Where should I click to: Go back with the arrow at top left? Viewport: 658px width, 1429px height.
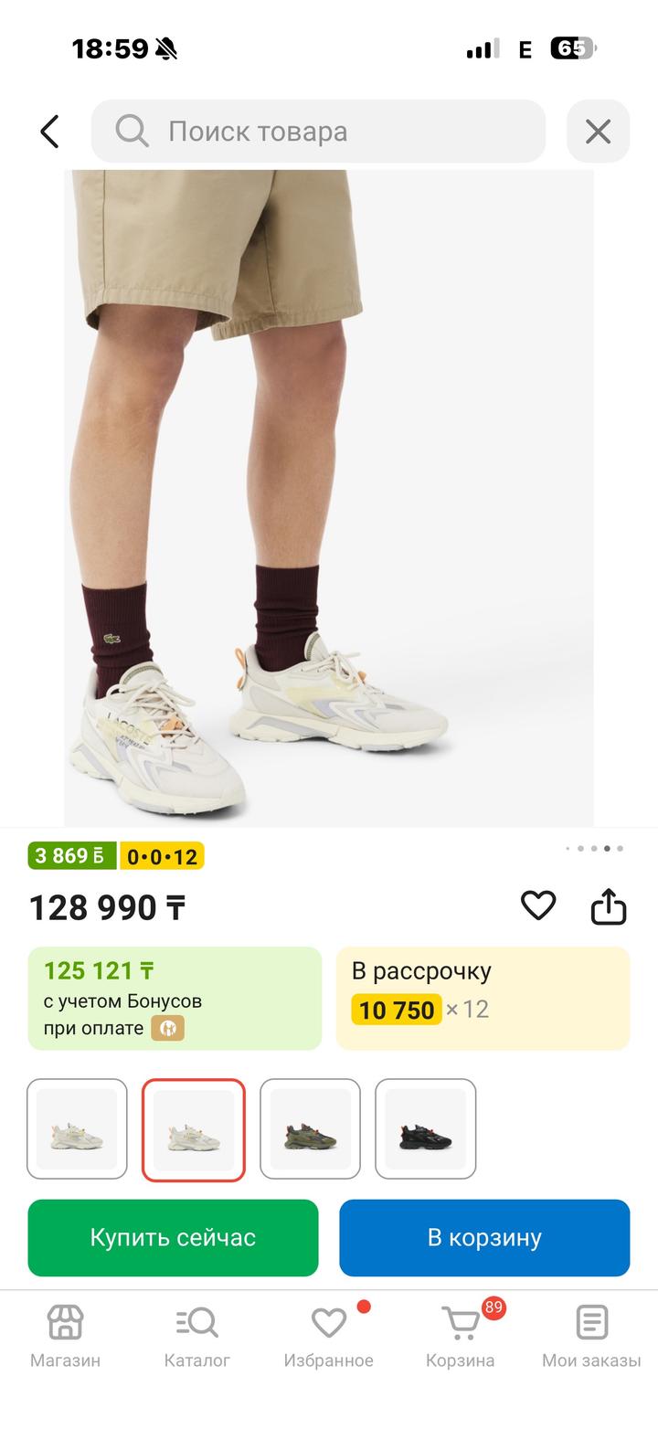click(50, 131)
